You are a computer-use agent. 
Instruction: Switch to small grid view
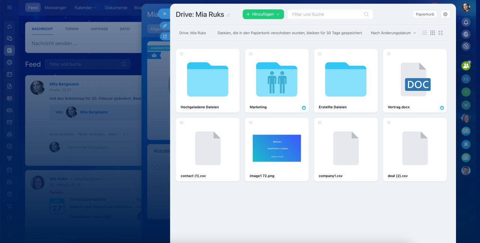(432, 33)
